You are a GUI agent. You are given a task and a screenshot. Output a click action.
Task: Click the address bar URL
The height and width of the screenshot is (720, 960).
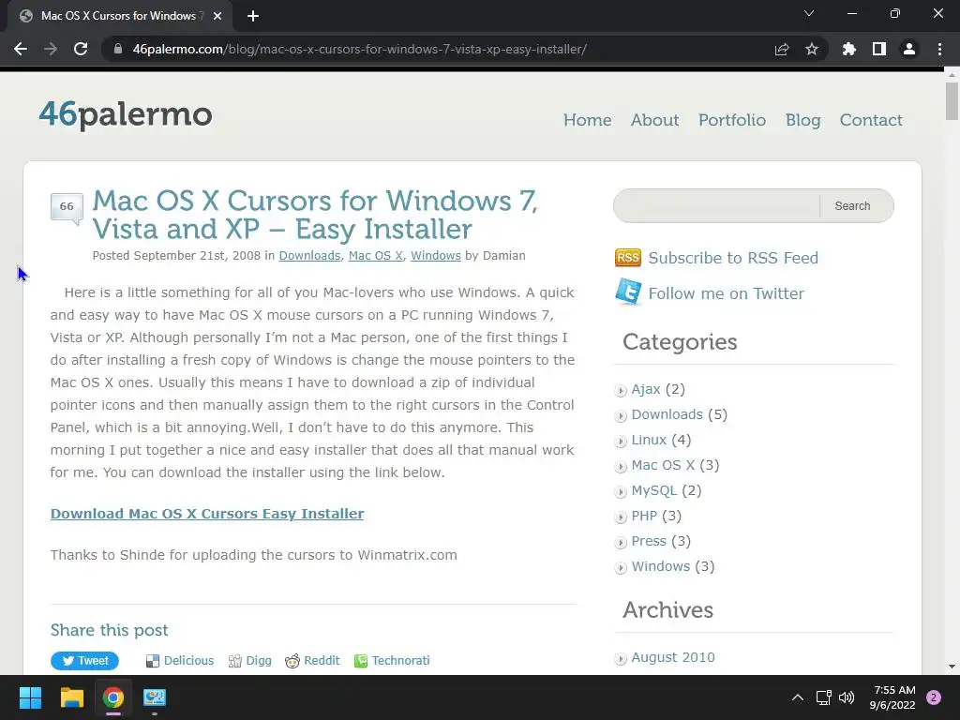tap(359, 49)
